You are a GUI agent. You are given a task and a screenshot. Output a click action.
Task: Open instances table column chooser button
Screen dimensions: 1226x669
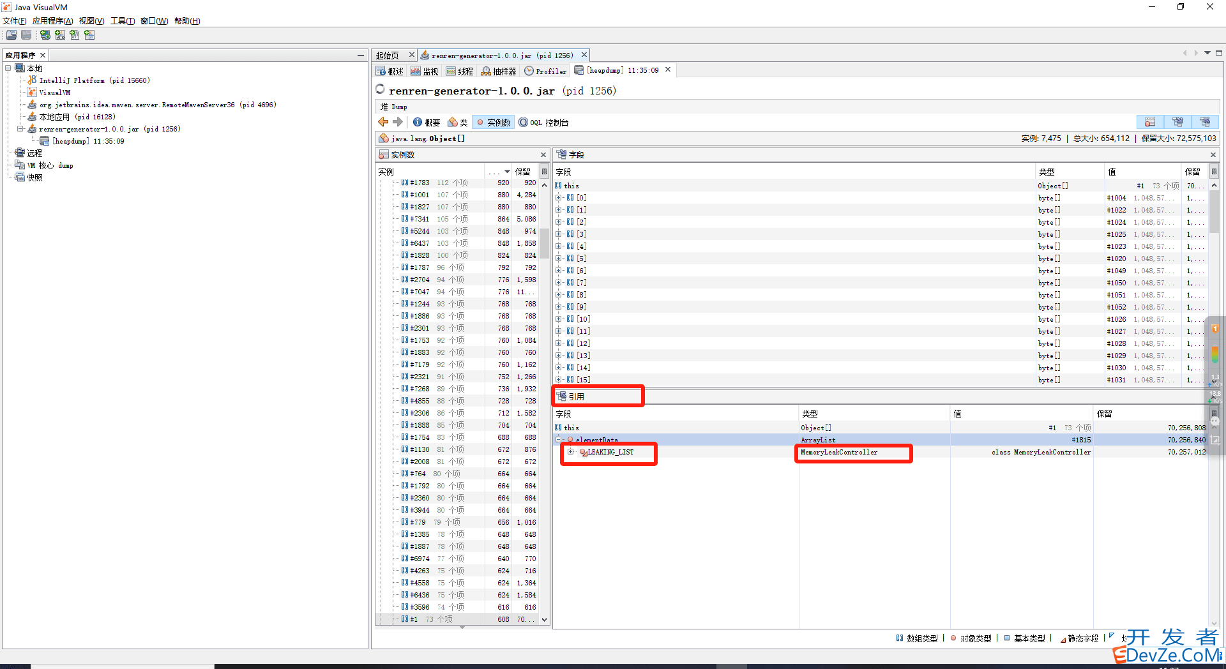pos(545,171)
